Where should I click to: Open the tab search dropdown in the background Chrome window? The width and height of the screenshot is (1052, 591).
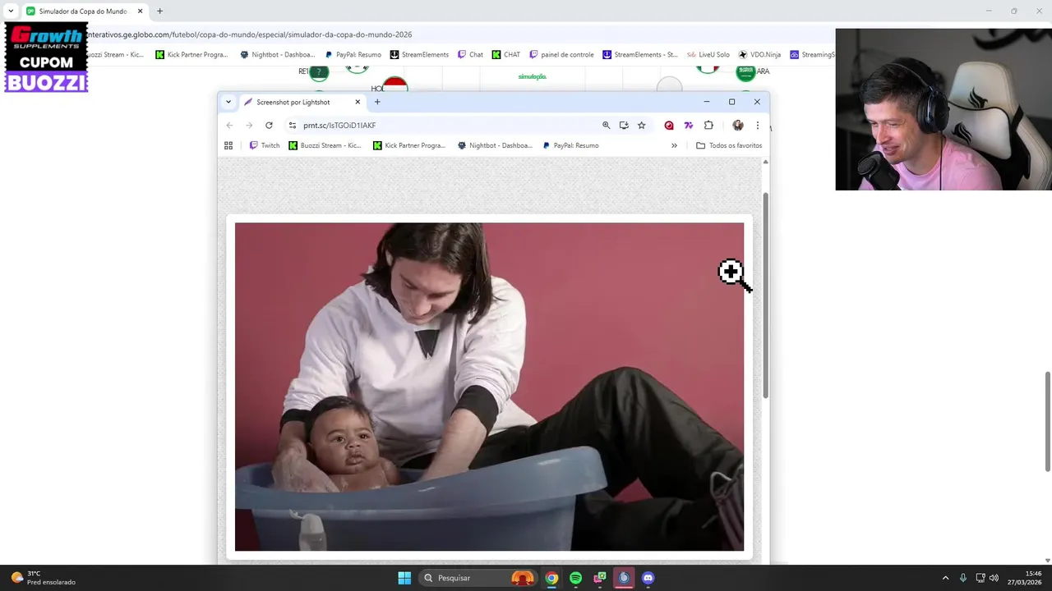11,11
